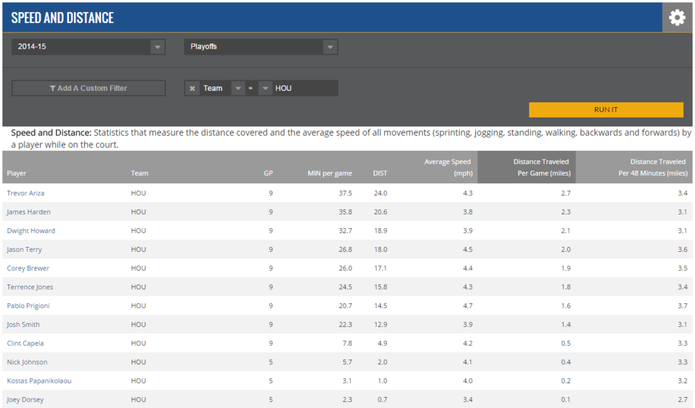Open the Playoffs season type dropdown

(x=261, y=47)
